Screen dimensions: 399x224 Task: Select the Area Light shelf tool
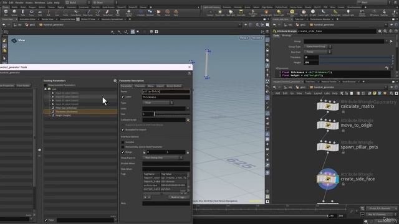point(241,12)
